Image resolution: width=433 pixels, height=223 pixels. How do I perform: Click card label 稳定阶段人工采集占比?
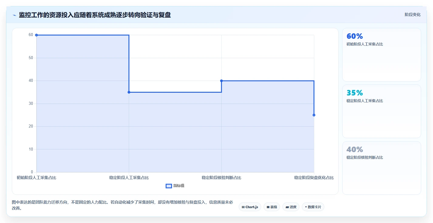coord(365,101)
